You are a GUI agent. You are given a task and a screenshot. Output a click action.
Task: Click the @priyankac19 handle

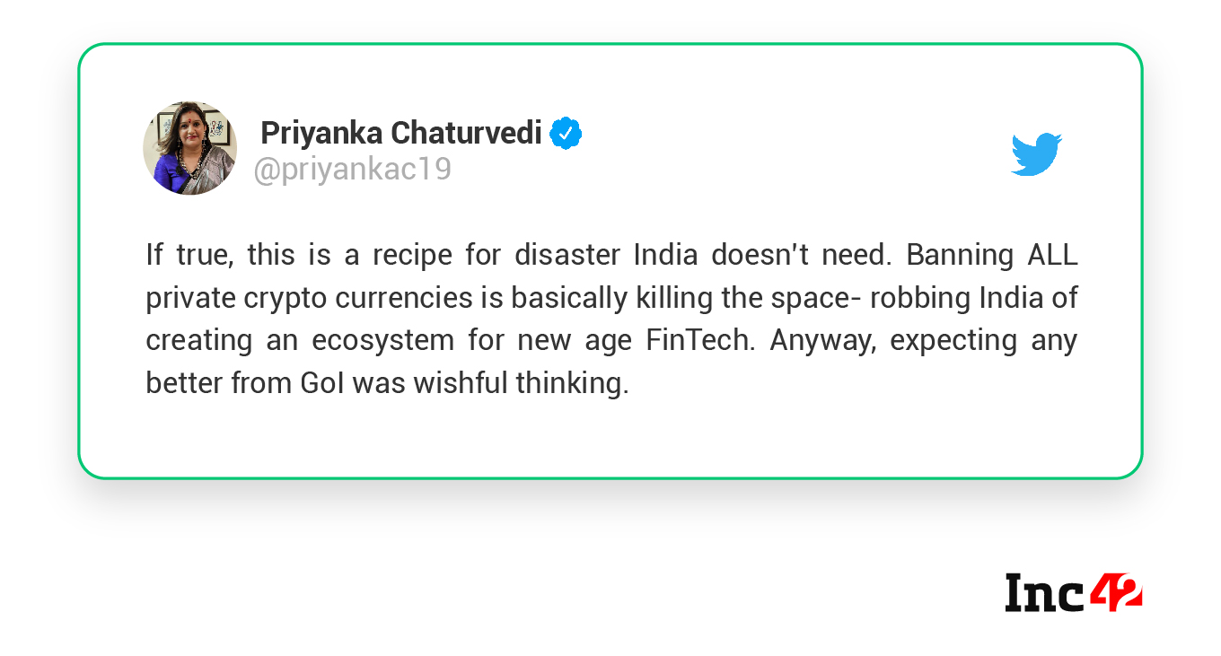pos(353,169)
